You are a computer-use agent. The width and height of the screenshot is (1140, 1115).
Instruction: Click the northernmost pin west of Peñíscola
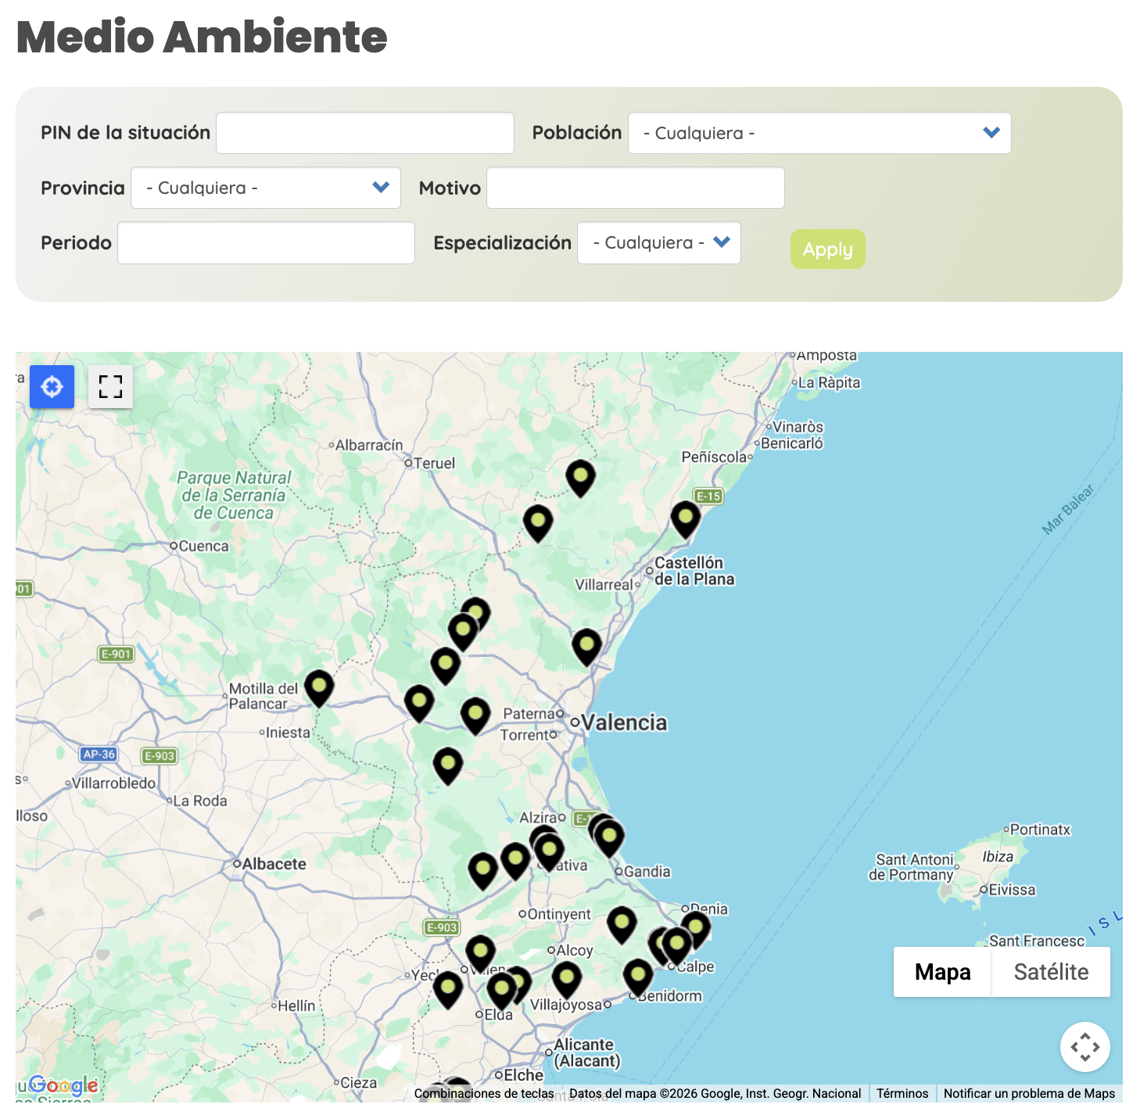(580, 475)
